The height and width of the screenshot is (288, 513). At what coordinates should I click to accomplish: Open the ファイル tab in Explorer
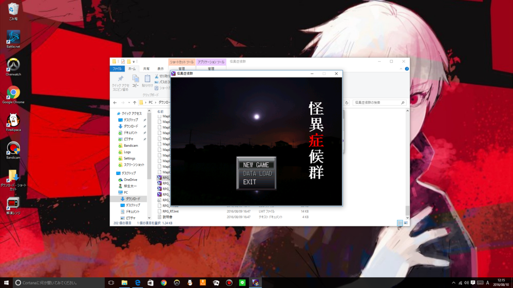pos(117,69)
